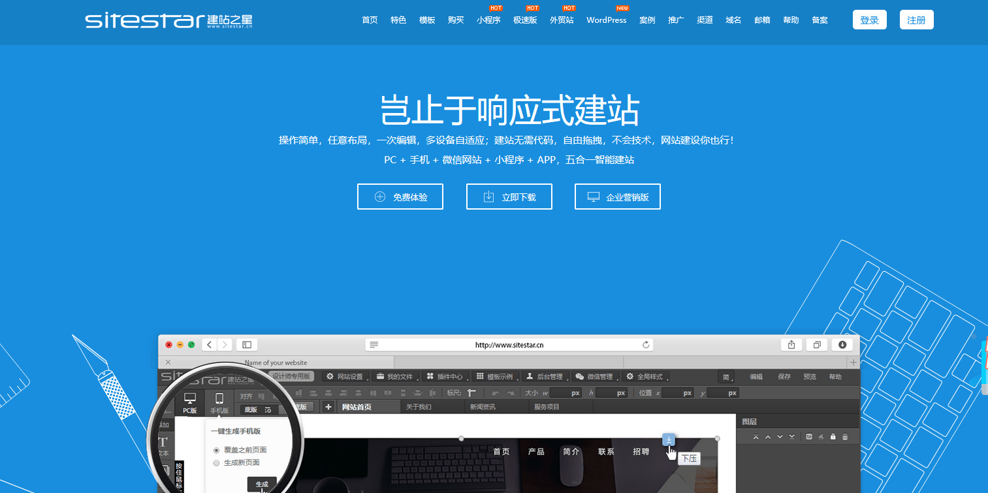The height and width of the screenshot is (493, 988).
Task: Click the 标尺 ruler icon
Action: (x=471, y=393)
